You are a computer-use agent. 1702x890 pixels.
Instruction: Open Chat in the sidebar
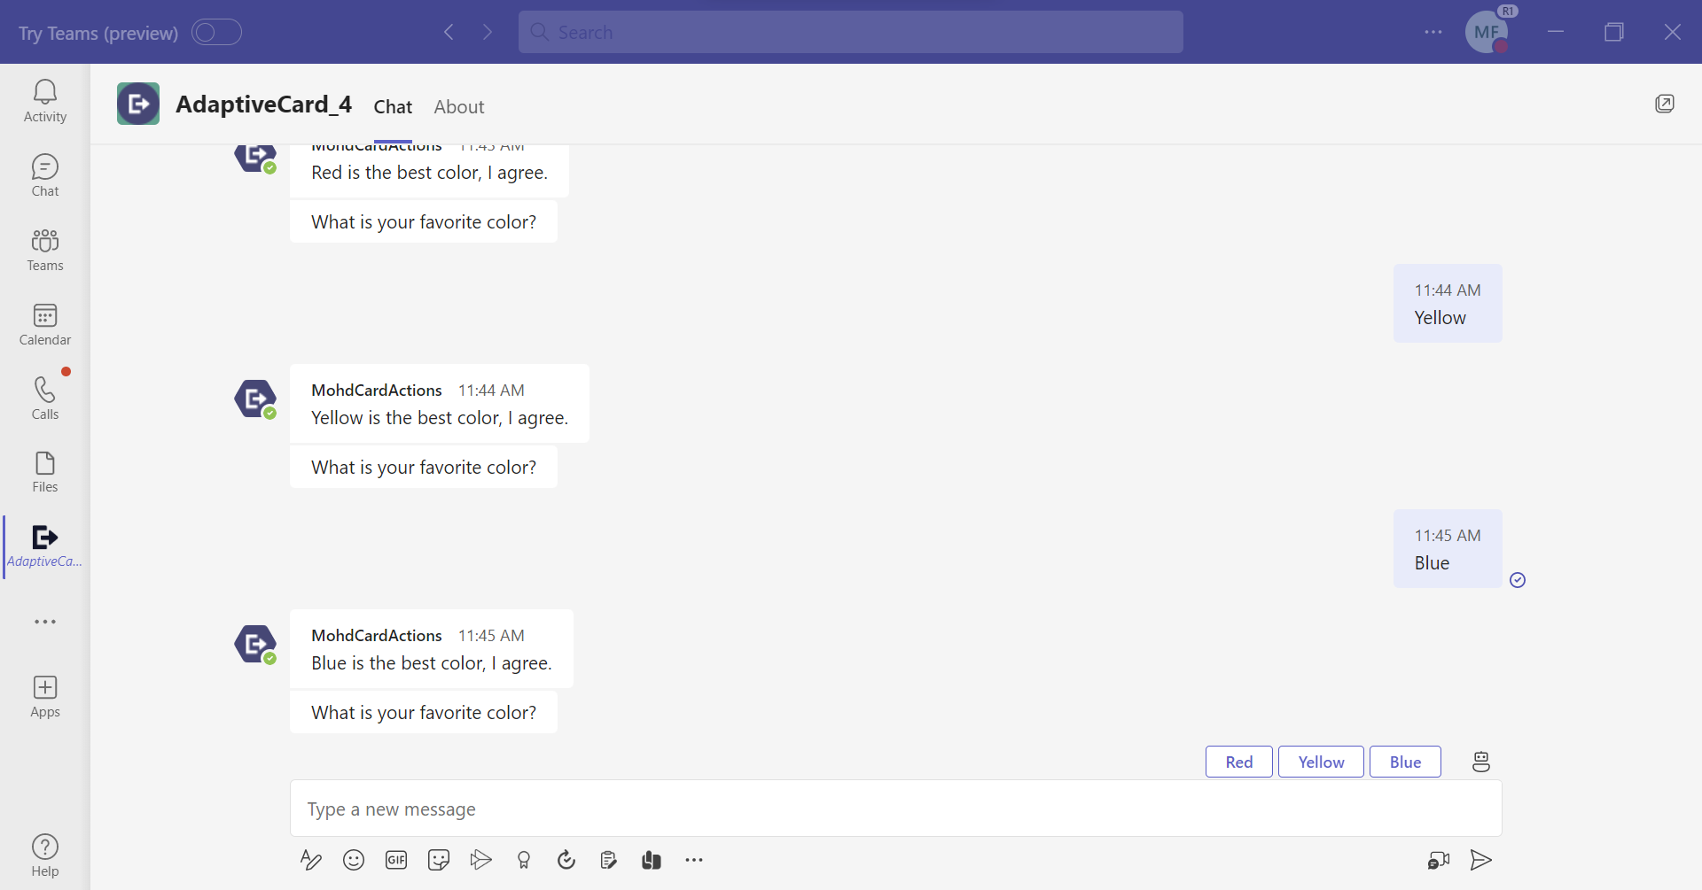[x=45, y=175]
